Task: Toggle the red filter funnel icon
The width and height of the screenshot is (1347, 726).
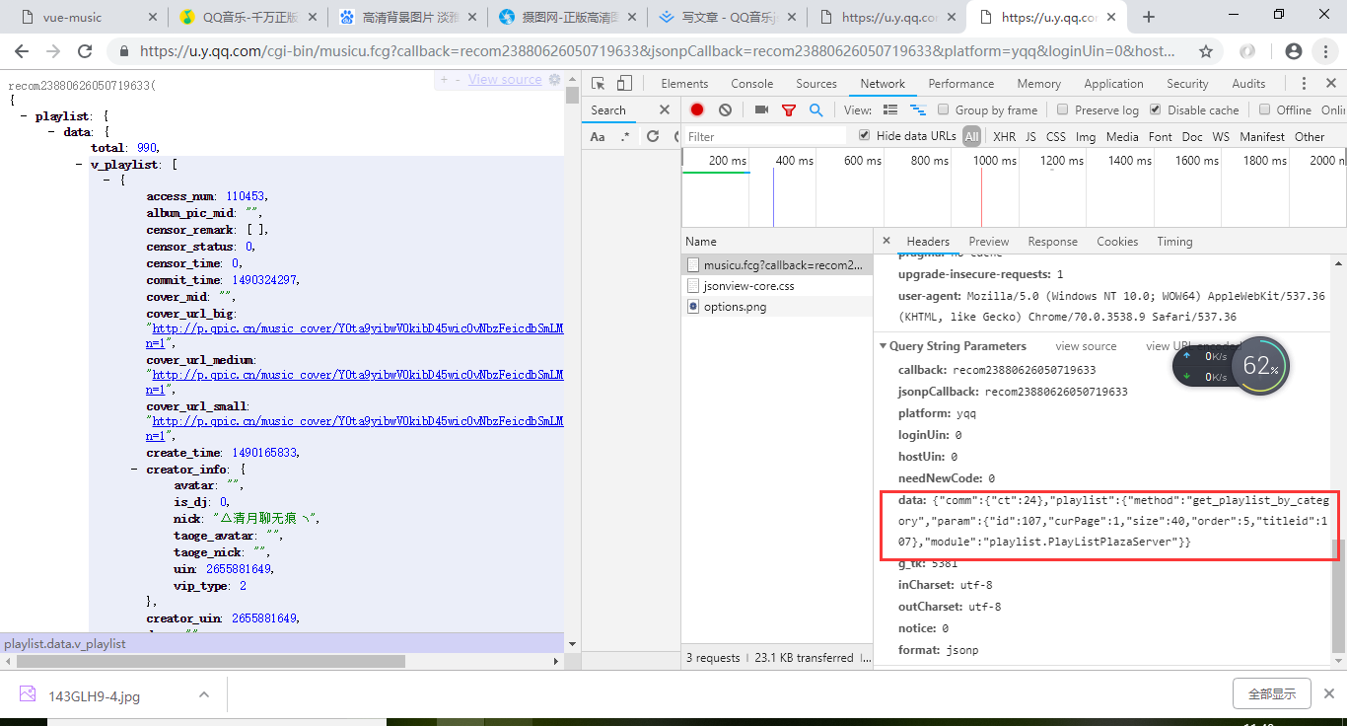Action: point(789,109)
